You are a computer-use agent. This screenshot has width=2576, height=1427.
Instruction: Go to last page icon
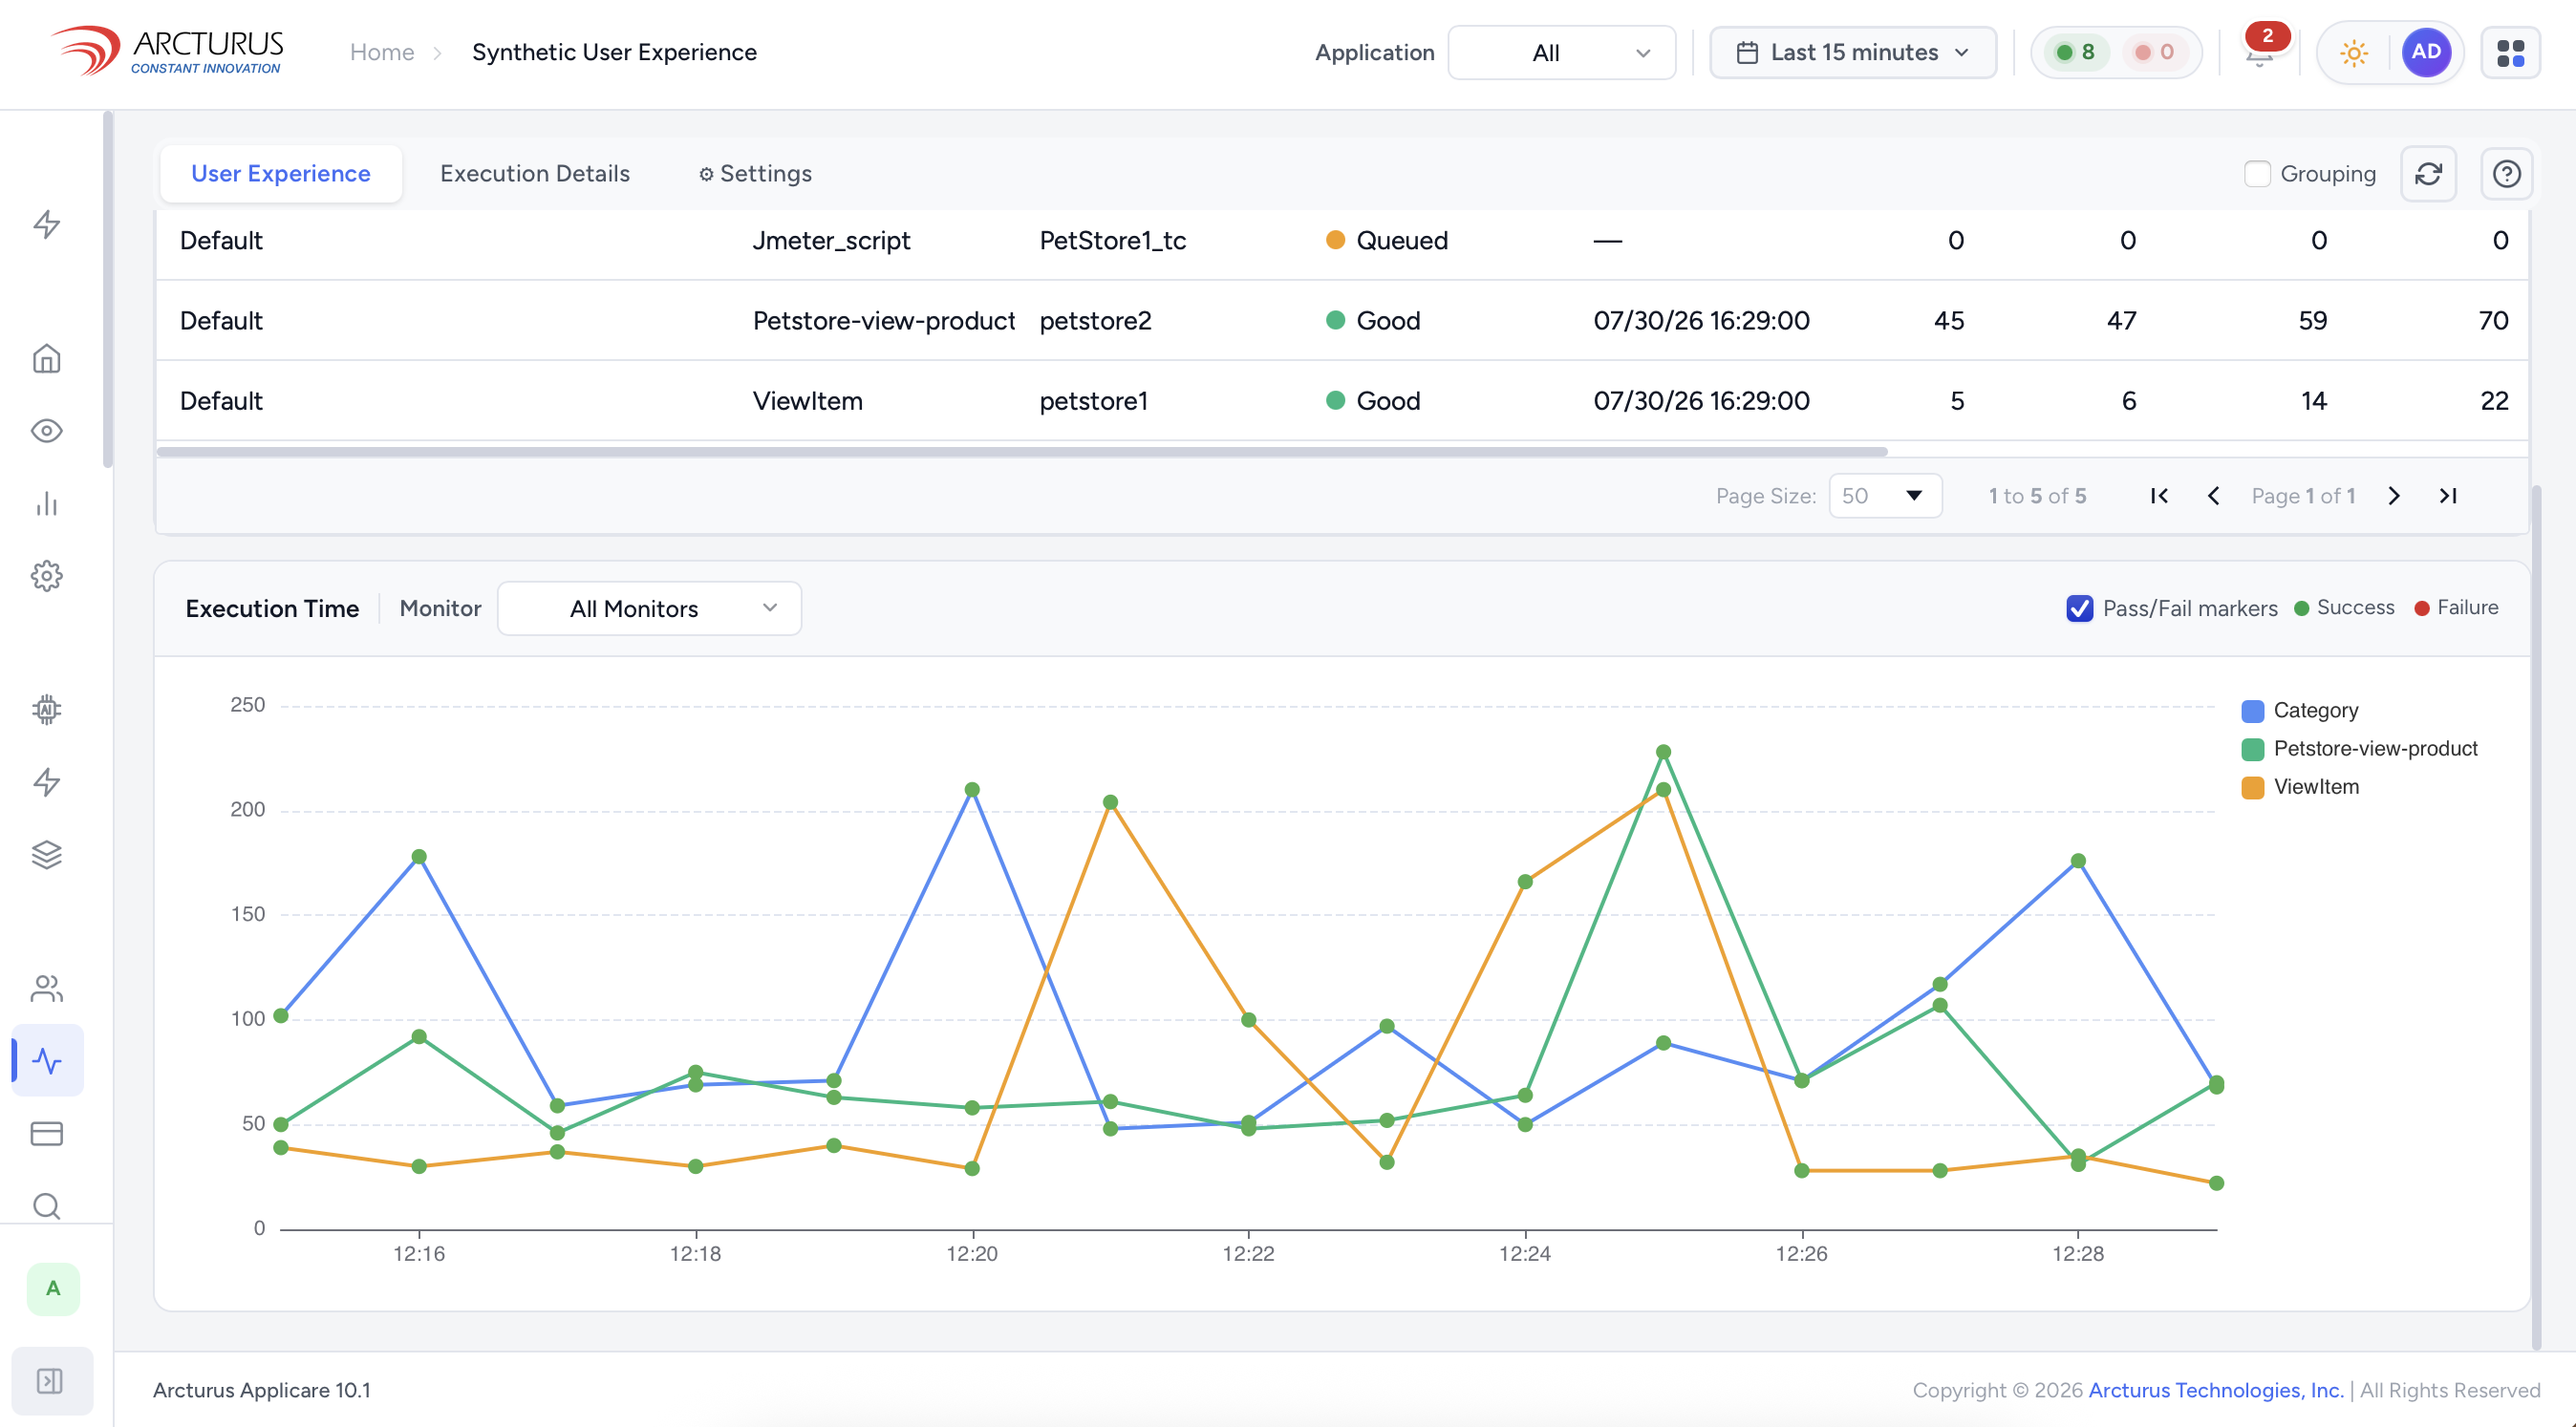(2448, 496)
